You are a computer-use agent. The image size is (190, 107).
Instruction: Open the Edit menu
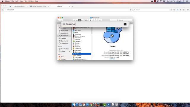17,1
